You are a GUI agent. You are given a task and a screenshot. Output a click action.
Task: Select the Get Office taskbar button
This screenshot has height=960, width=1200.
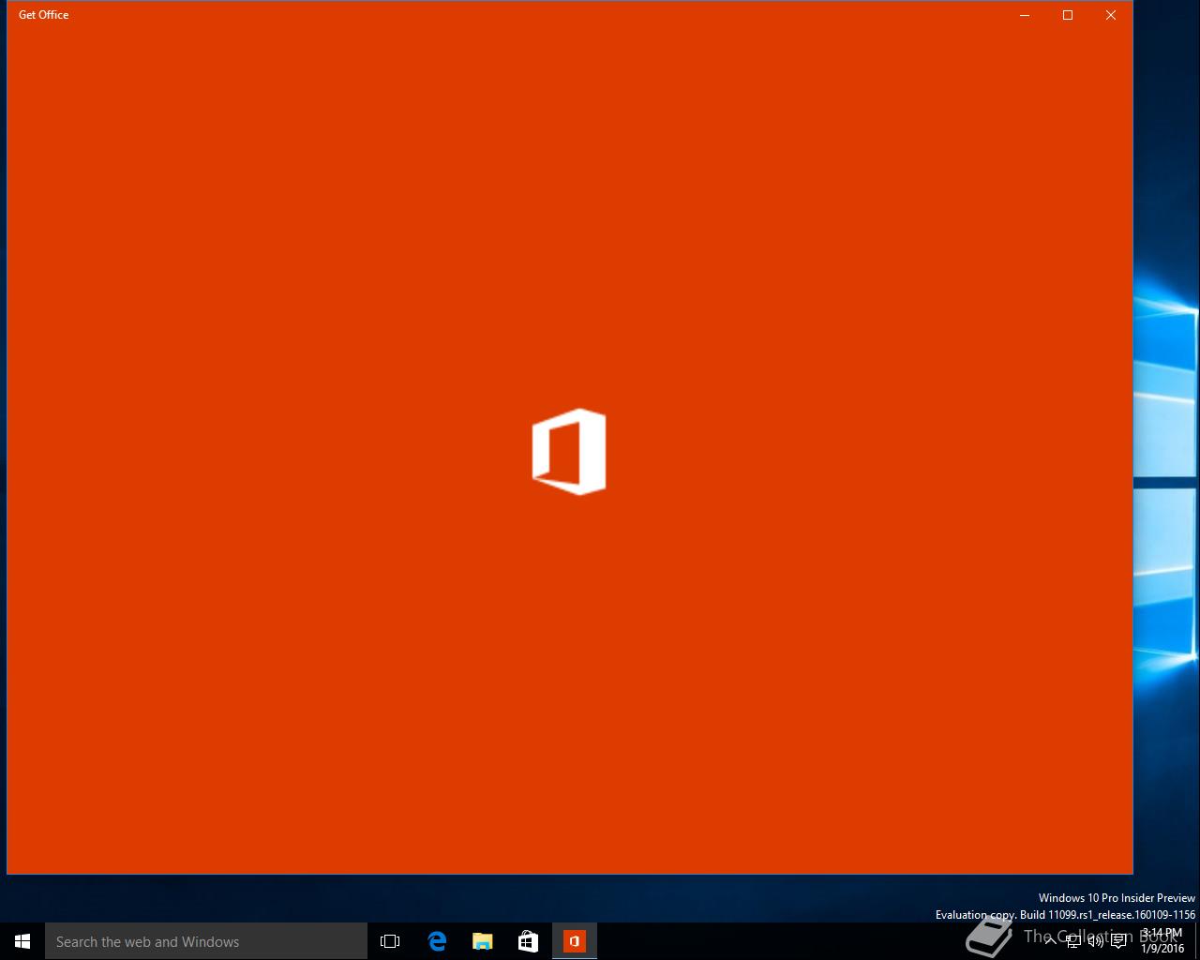coord(575,941)
